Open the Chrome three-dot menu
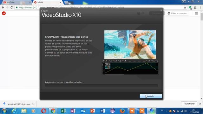The image size is (203, 114). point(200,8)
